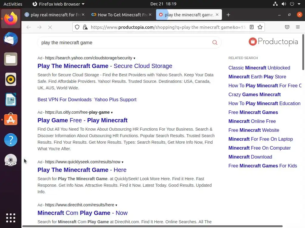Viewport: 305px width, 228px height.
Task: Open LibreOffice Writer from the dock
Action: [11, 99]
